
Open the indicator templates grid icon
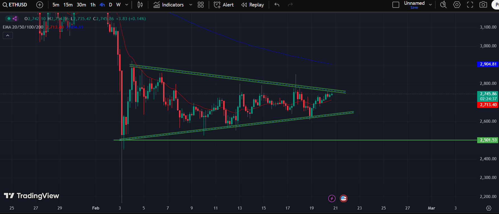(201, 5)
